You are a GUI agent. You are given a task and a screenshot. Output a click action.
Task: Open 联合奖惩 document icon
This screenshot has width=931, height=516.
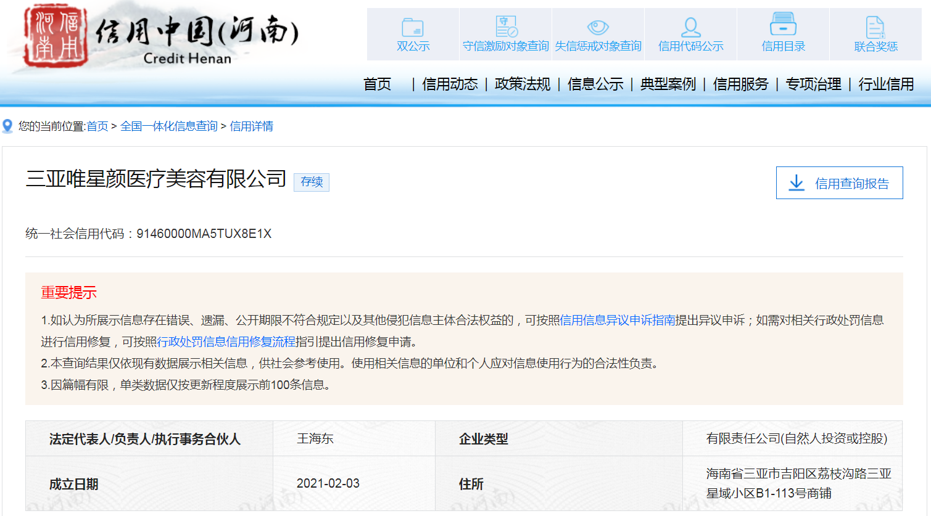[875, 27]
